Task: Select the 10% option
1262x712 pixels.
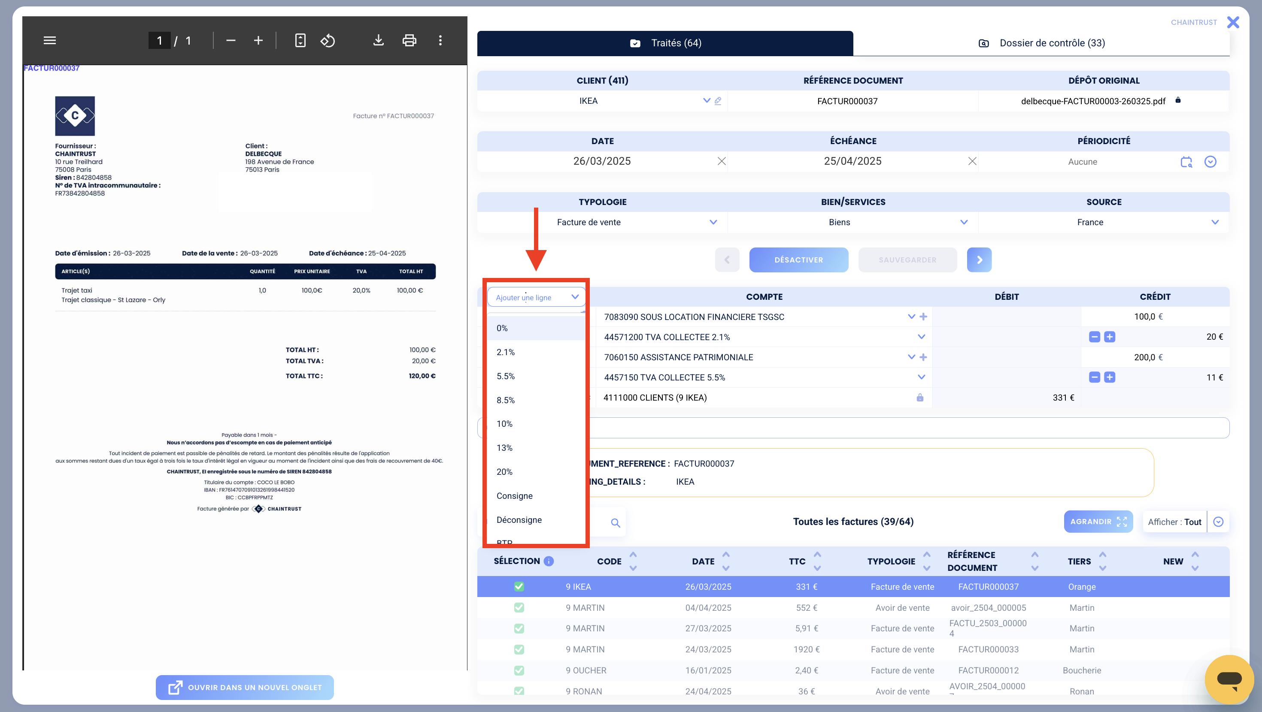Action: click(x=537, y=424)
